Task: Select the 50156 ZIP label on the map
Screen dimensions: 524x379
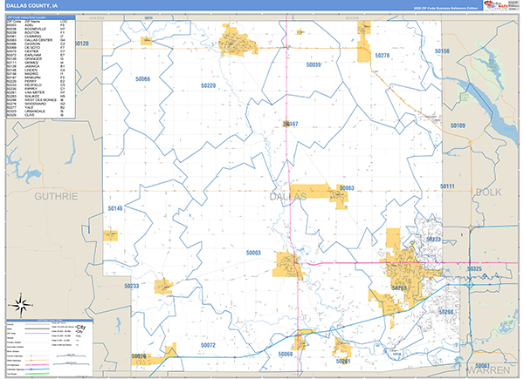Action: (x=442, y=51)
